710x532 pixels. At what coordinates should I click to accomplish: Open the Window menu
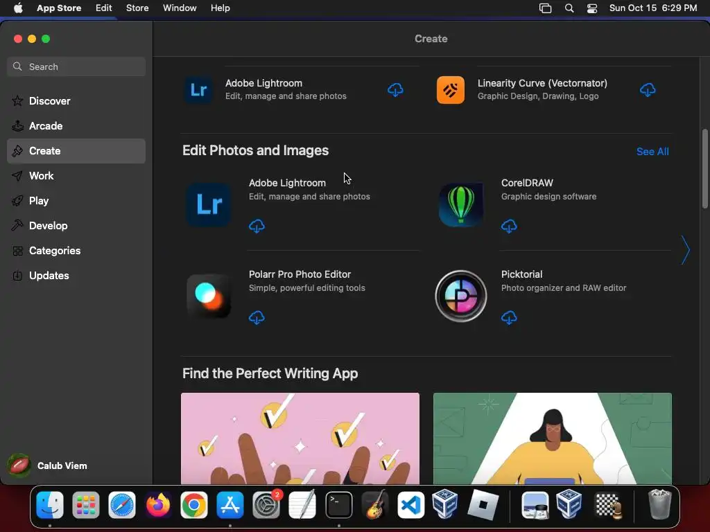point(180,8)
